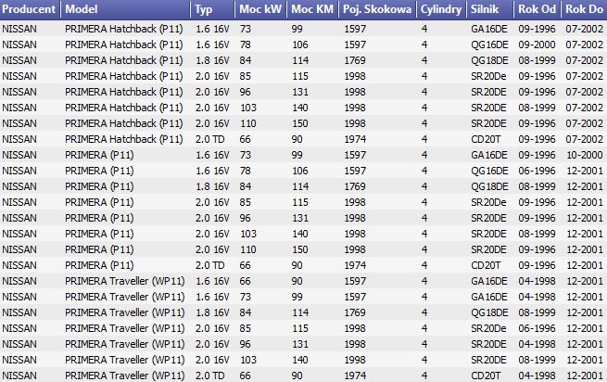Screen dimensions: 607x382
Task: Click SR20De engine in PRIMERA Traveller row
Action: [488, 328]
